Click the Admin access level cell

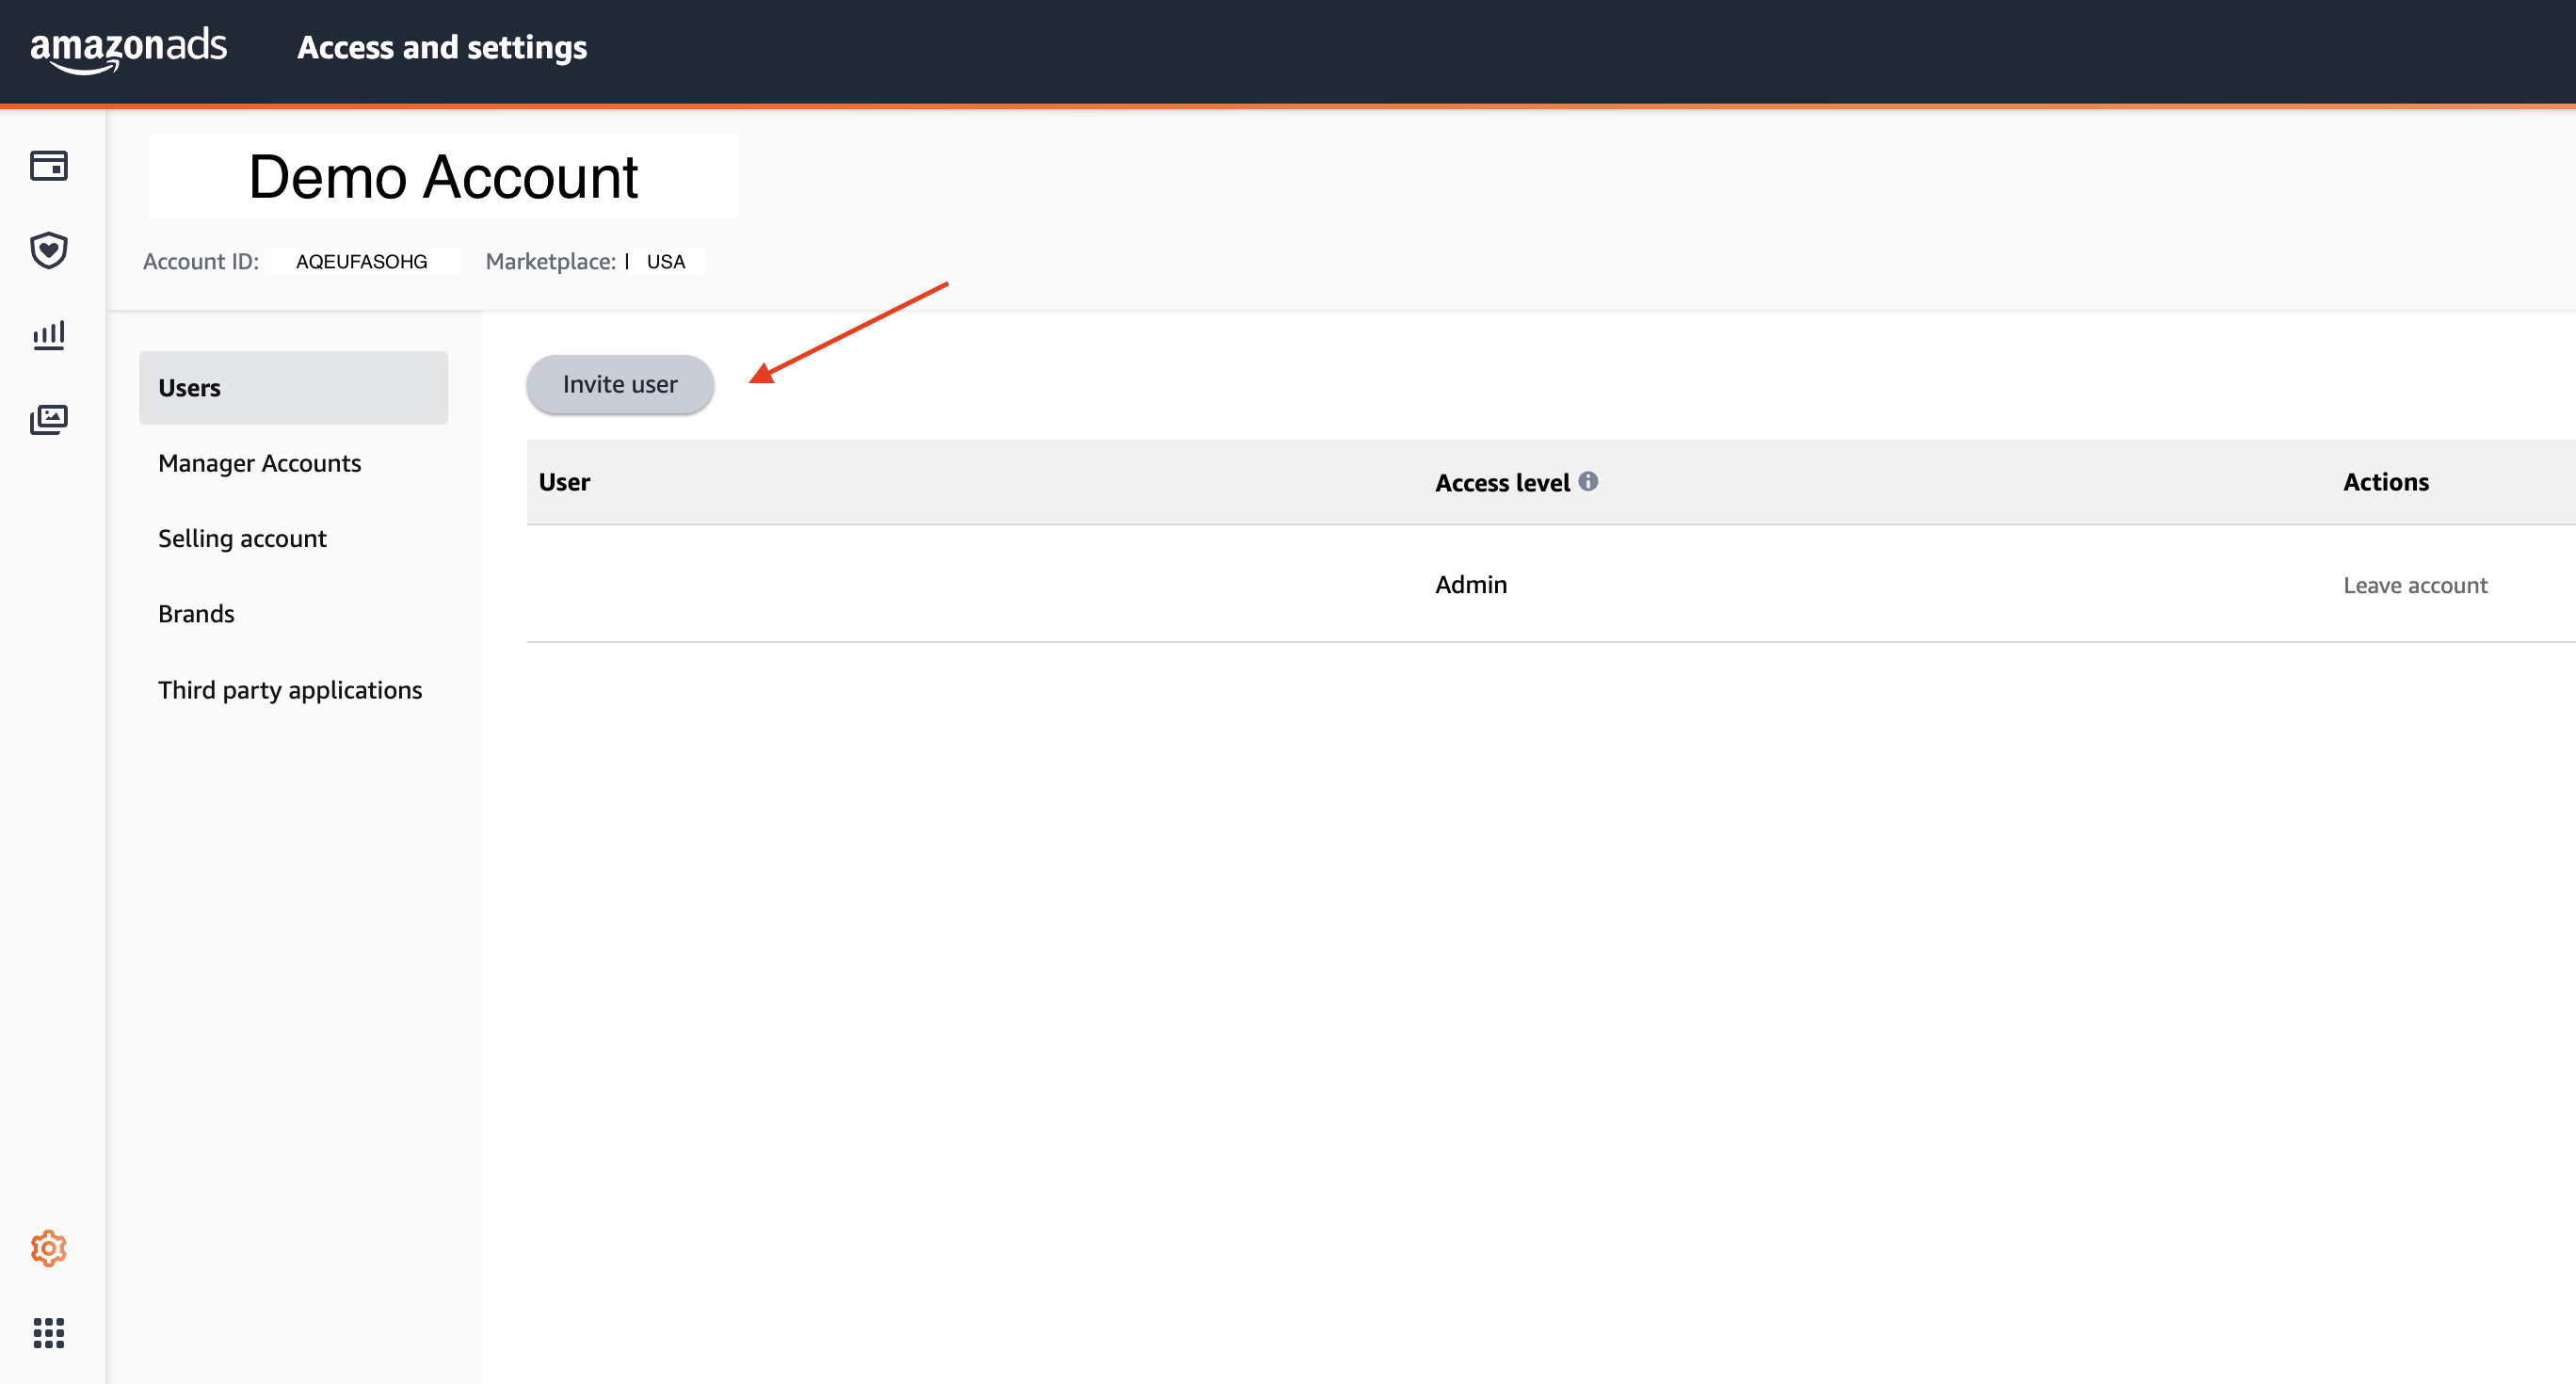pos(1470,585)
